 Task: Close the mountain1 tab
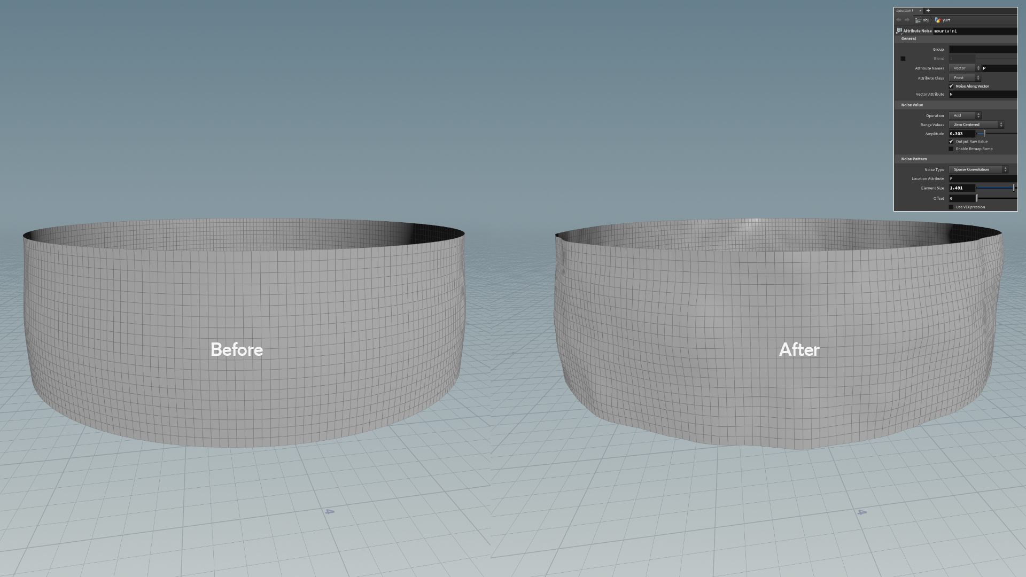click(920, 11)
